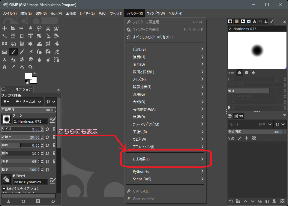The height and width of the screenshot is (206, 288).
Task: Select the Scissors Select tool
Action: [48, 28]
